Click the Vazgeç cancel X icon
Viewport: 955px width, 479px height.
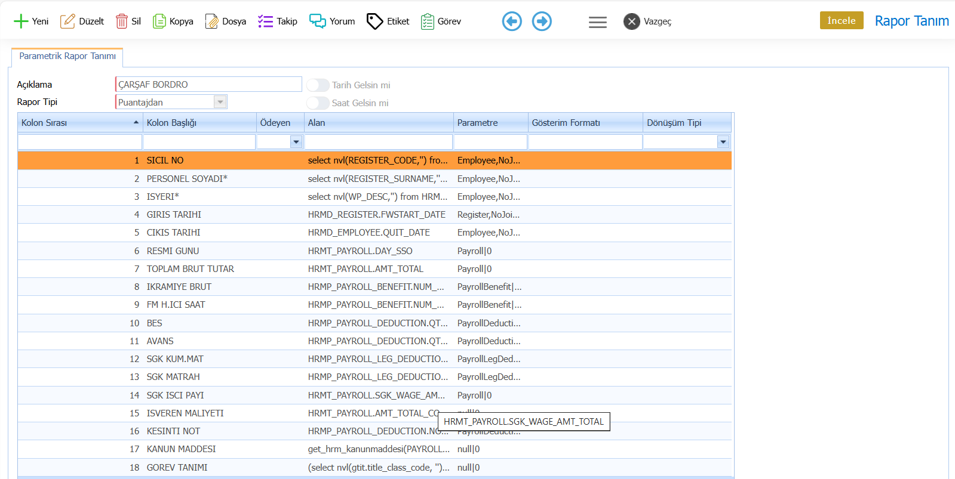pyautogui.click(x=632, y=21)
